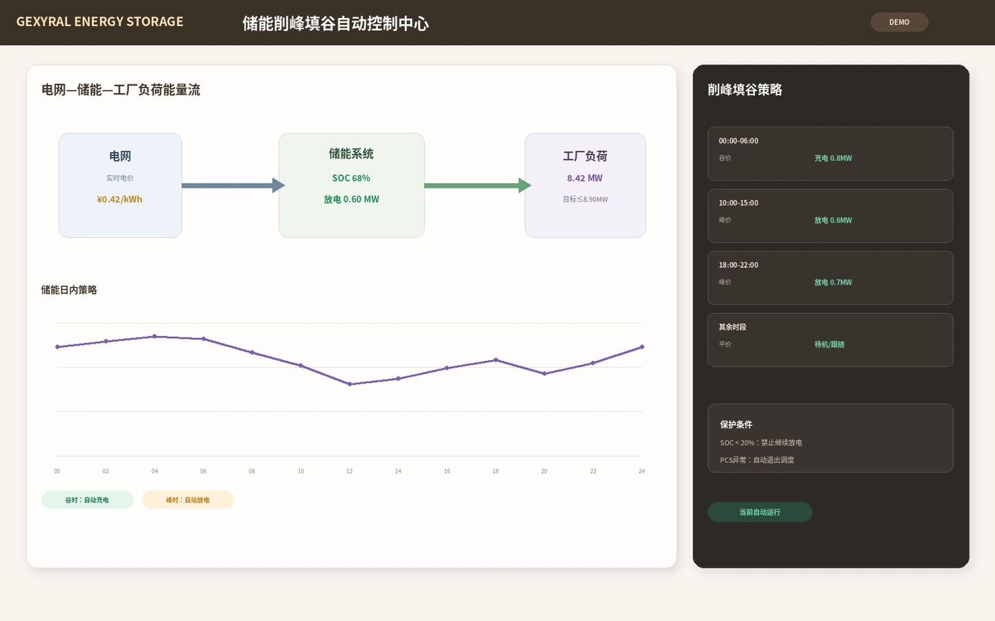The width and height of the screenshot is (995, 621).
Task: Click the 实时电价 label
Action: click(120, 178)
